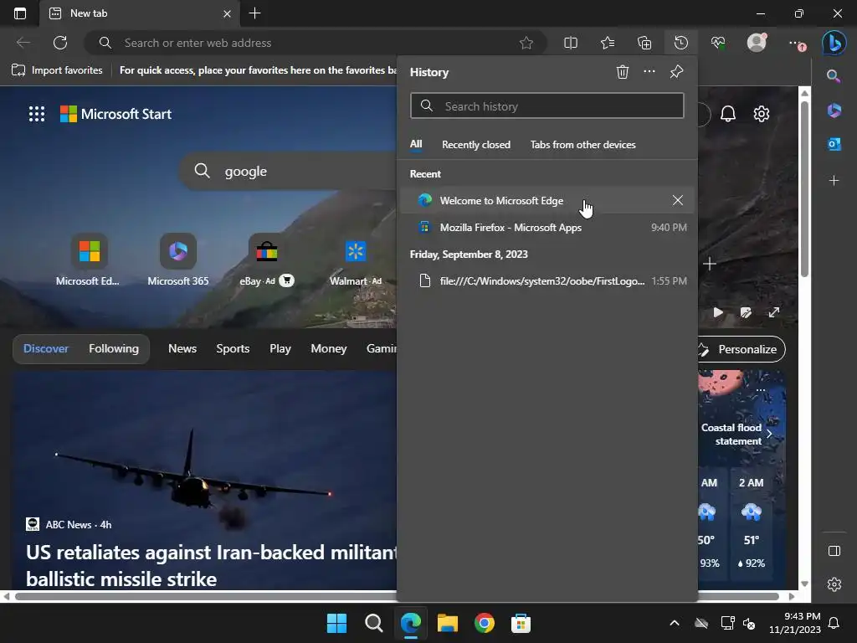The image size is (857, 643).
Task: Launch Google Chrome from taskbar
Action: coord(485,623)
